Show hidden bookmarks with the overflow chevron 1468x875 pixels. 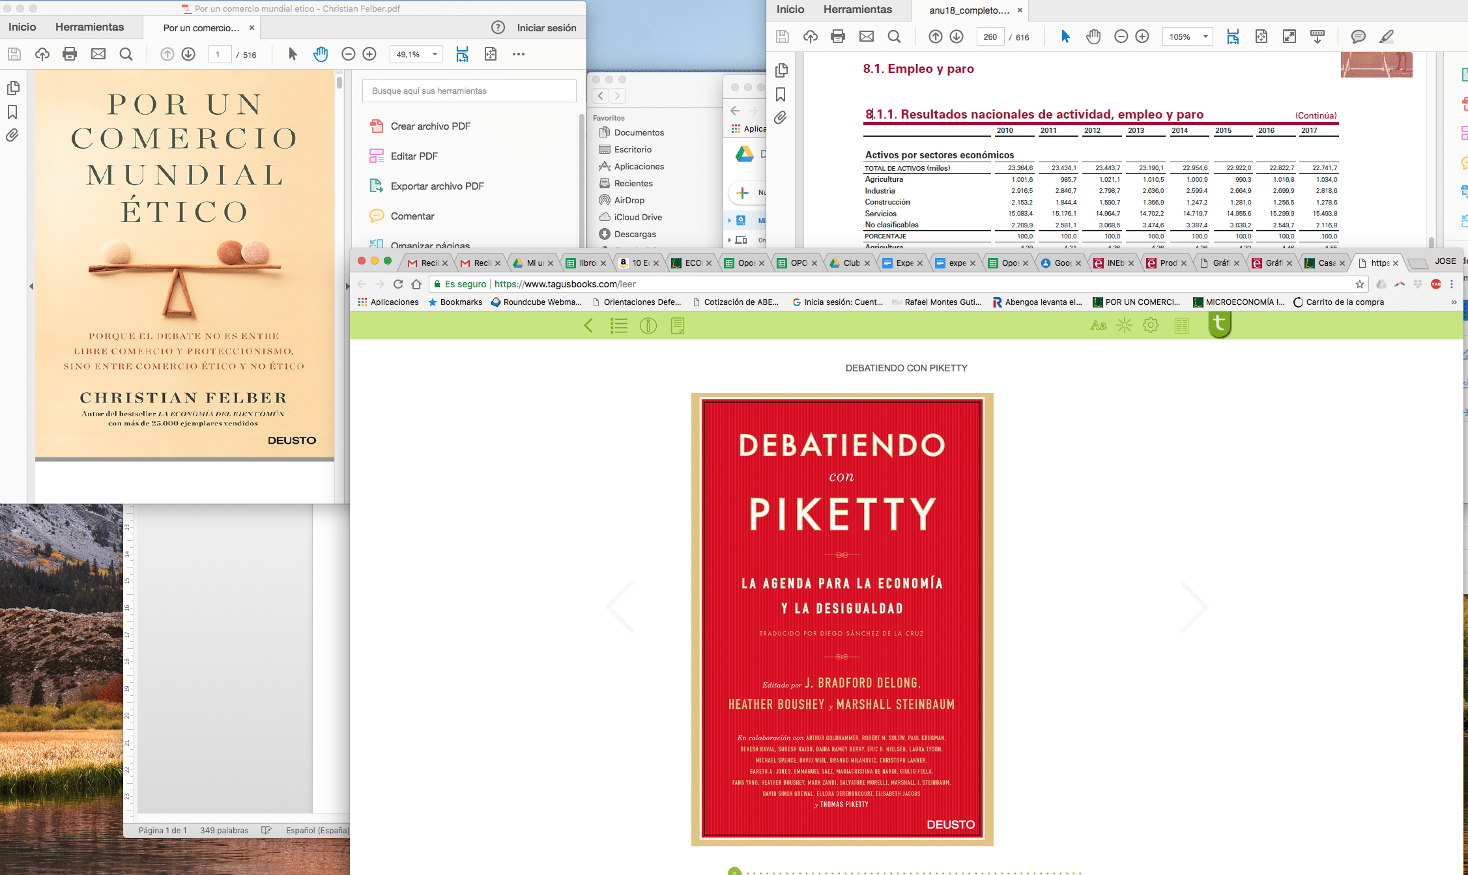[x=1454, y=302]
